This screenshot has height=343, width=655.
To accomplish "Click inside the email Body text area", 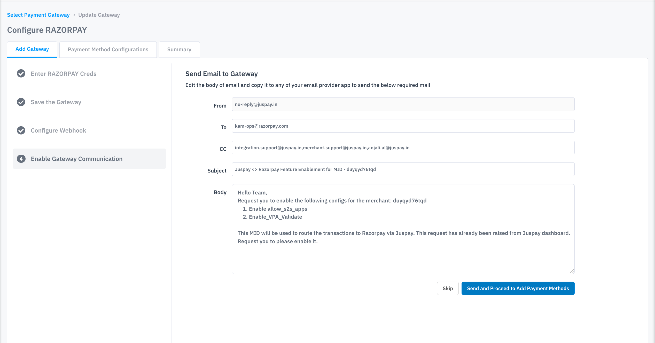I will (x=403, y=255).
